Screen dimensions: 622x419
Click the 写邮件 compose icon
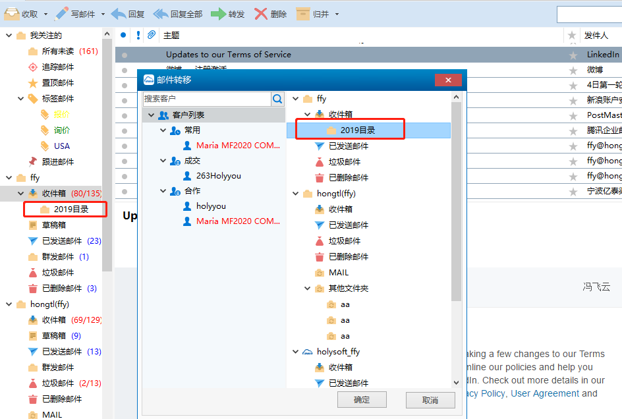tap(61, 14)
